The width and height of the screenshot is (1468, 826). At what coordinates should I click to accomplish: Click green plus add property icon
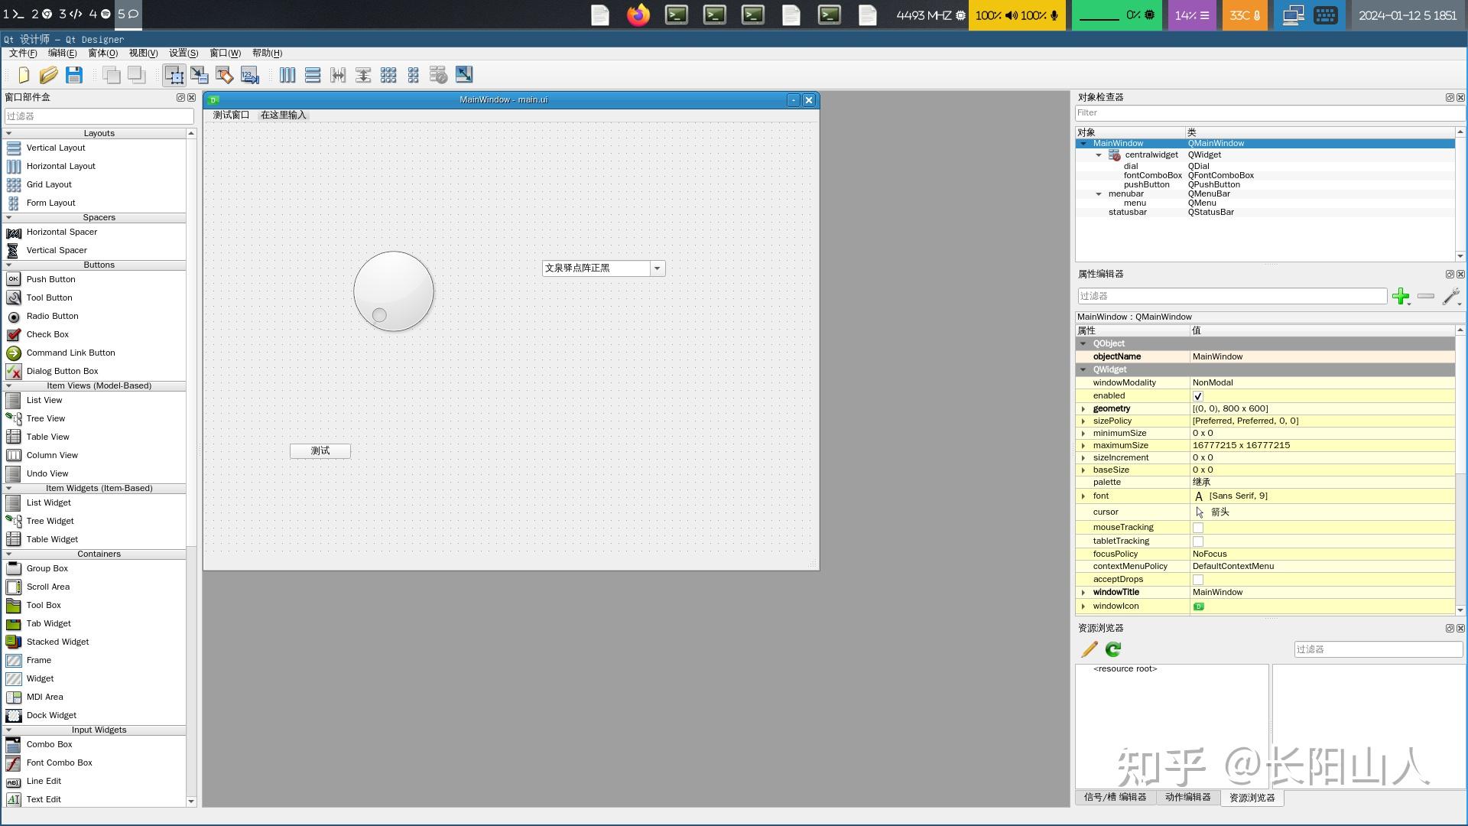tap(1400, 296)
